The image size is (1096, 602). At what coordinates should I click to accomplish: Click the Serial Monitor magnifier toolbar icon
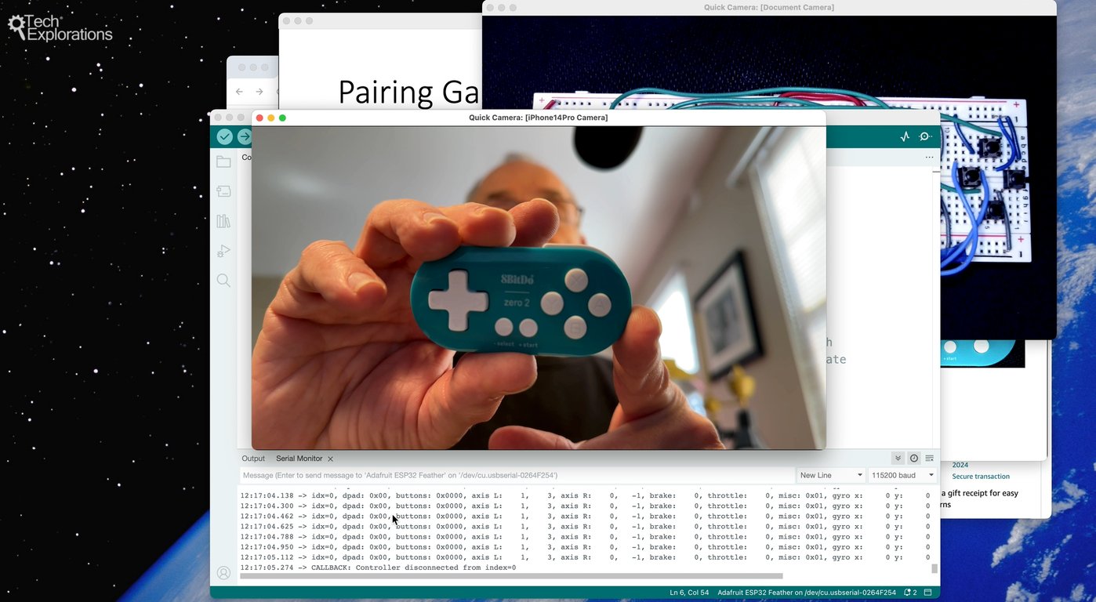[x=925, y=136]
